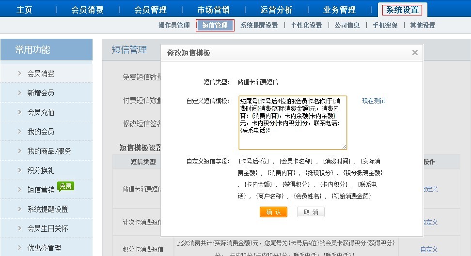
Task: Open the 市场营销 menu tab
Action: 213,10
